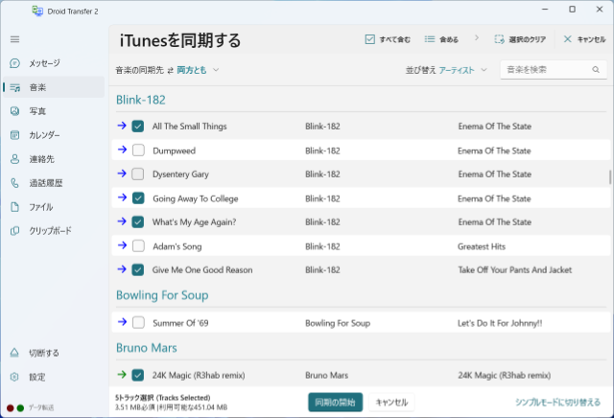
Task: Click the X icon of top cancel (キャンセル)
Action: 567,39
